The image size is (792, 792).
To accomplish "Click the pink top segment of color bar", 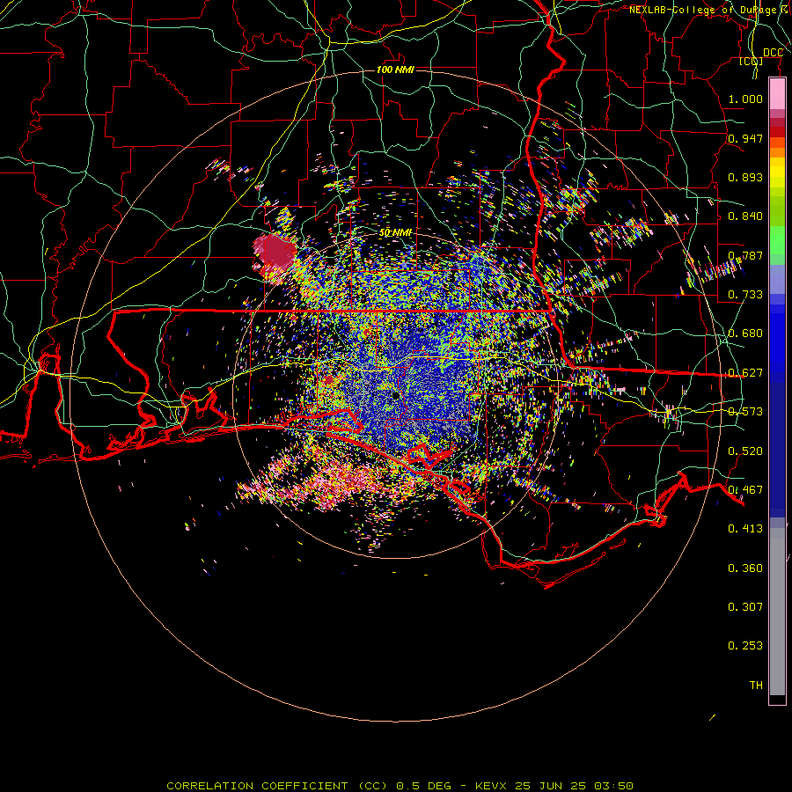I will pyautogui.click(x=777, y=94).
